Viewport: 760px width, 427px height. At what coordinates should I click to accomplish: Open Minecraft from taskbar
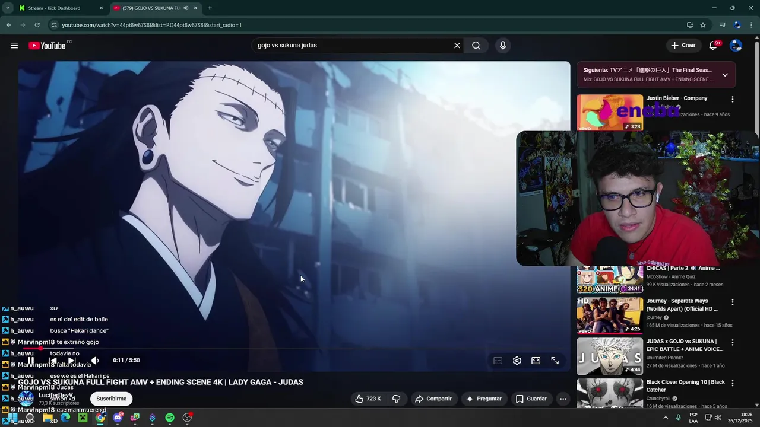click(x=83, y=418)
